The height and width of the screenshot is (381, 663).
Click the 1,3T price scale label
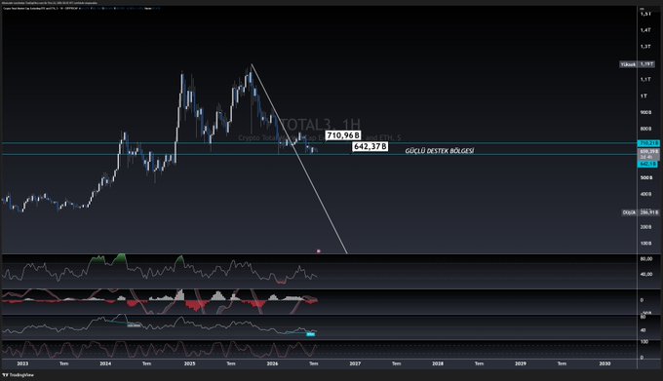645,47
